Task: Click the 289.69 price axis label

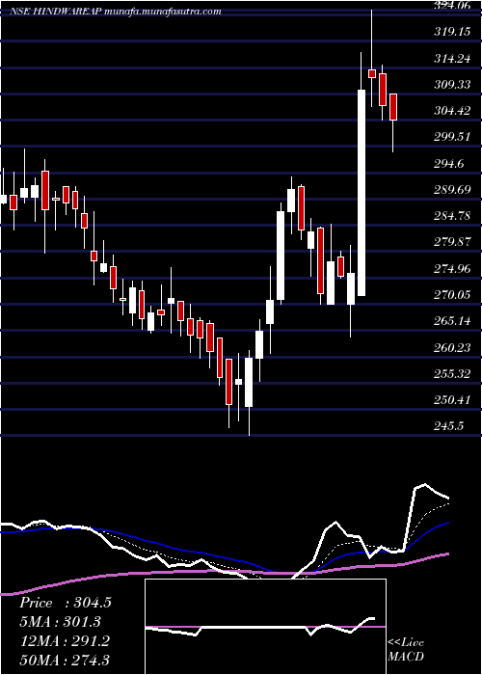Action: [x=452, y=190]
